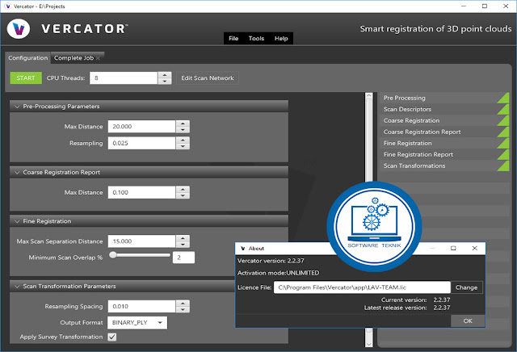Click the Vercator logo icon

coord(19,29)
